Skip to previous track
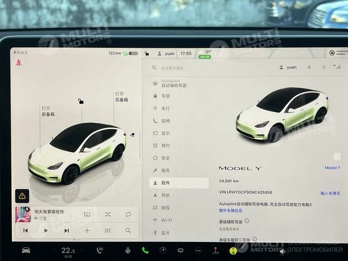 click(x=26, y=231)
